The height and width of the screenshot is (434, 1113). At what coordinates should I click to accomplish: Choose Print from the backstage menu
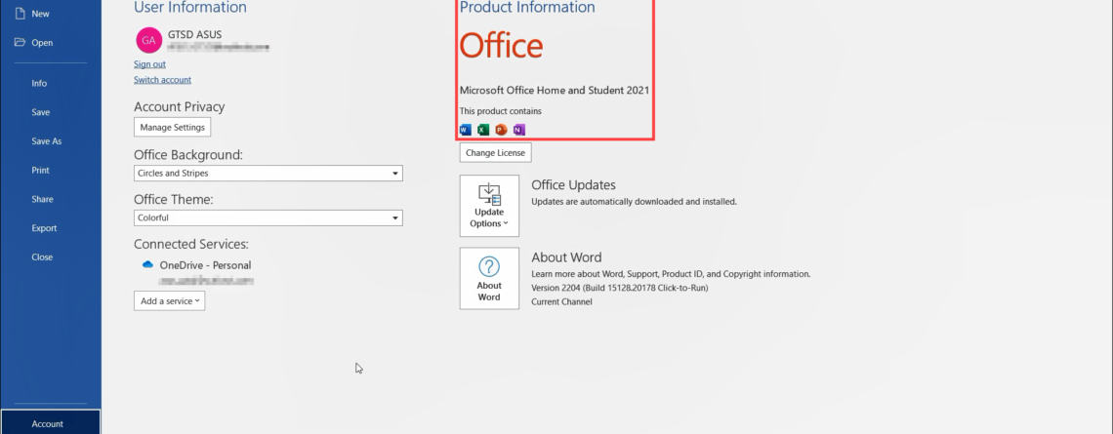(x=40, y=171)
